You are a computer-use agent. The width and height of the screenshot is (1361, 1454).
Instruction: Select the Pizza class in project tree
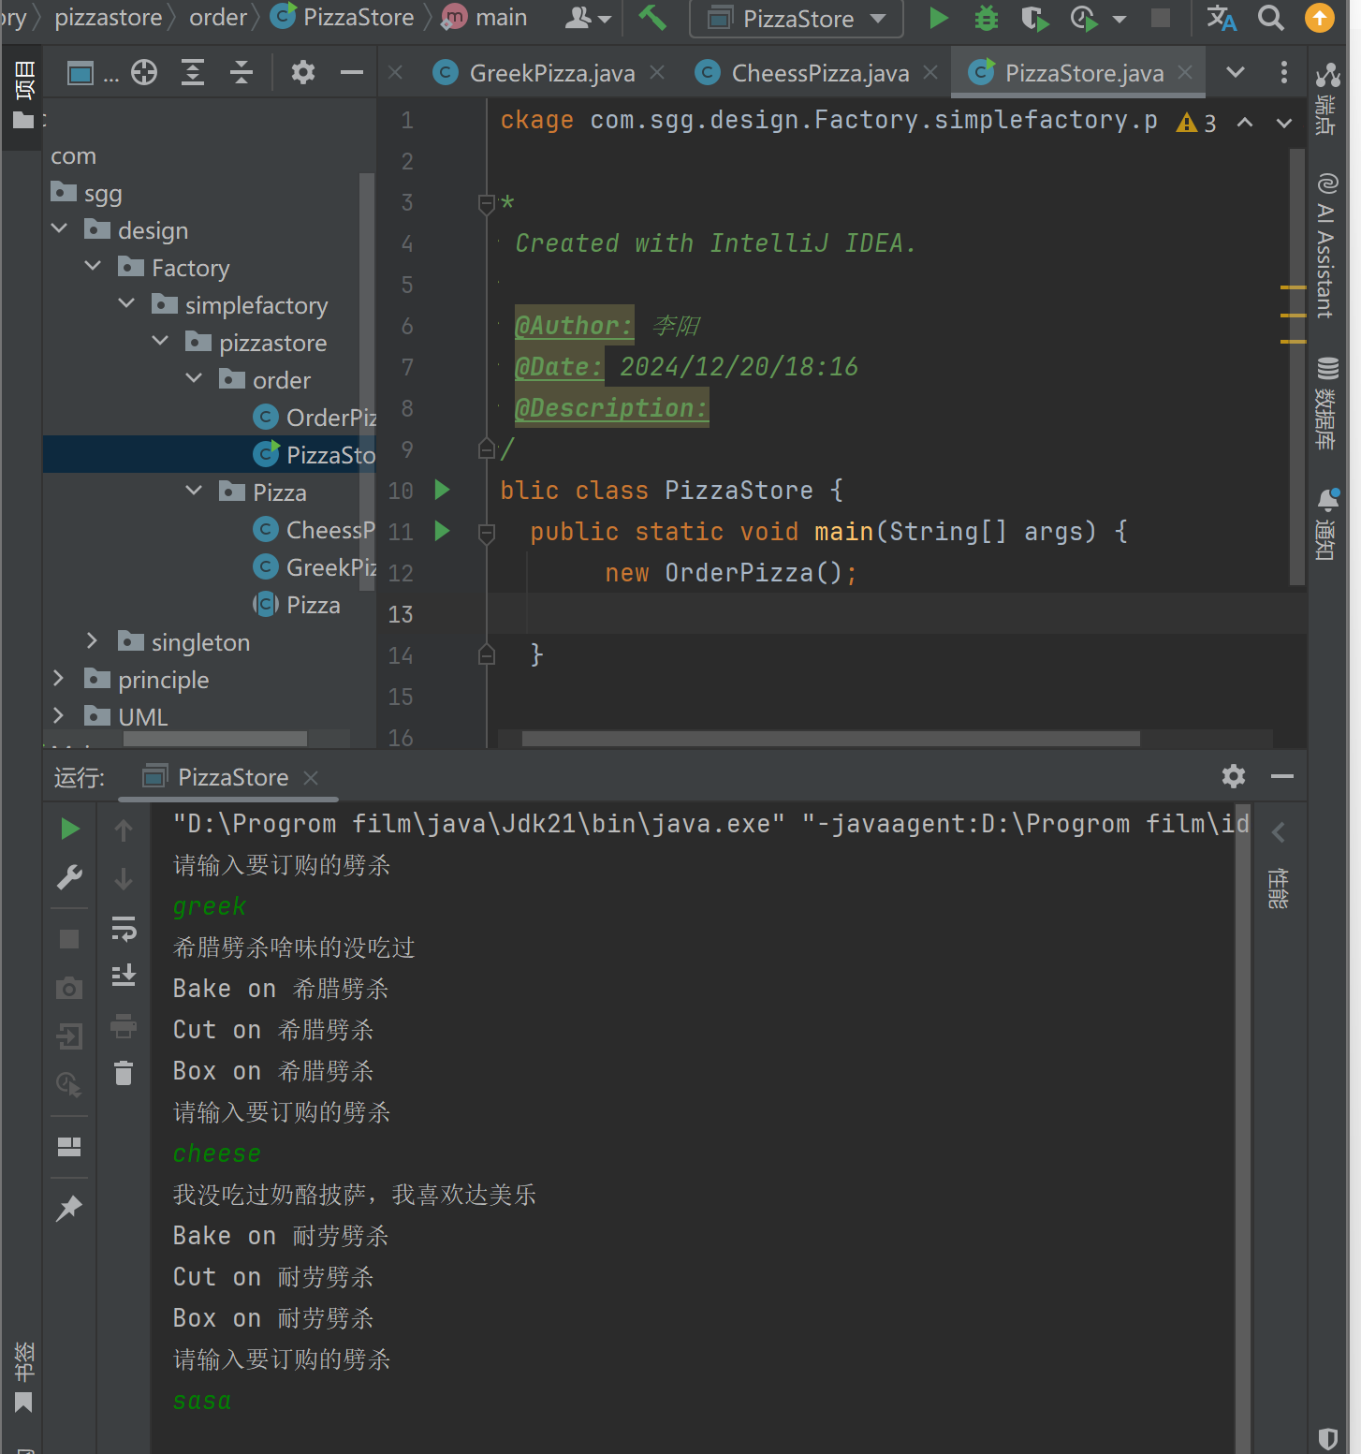tap(313, 605)
